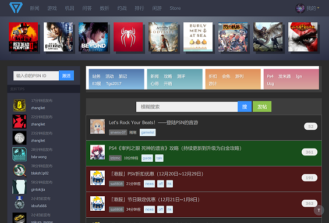Open the trophy icon beside gintokijia
Viewport: 329px width, 223px height.
coord(20,187)
